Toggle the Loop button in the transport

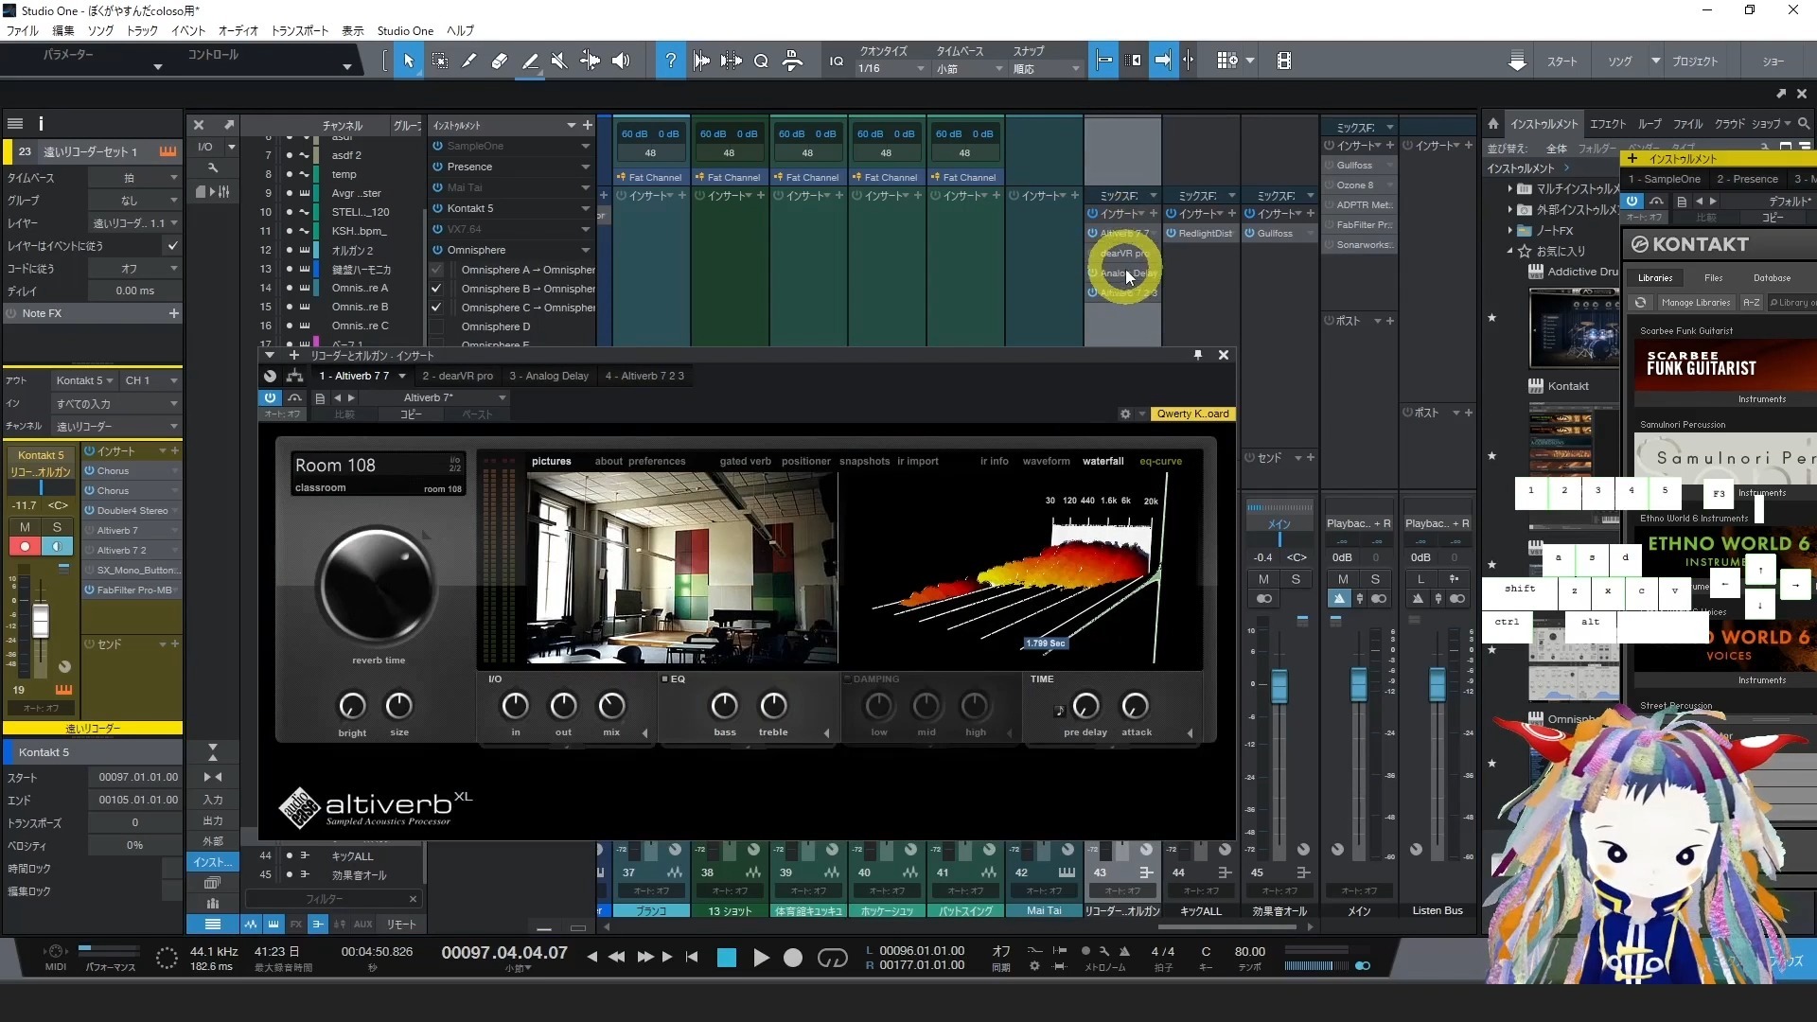tap(832, 958)
